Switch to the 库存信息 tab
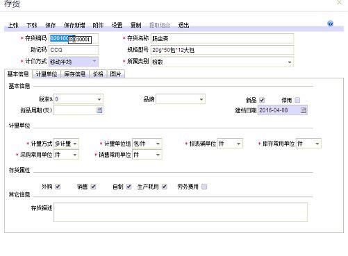Image resolution: width=348 pixels, height=256 pixels. [x=75, y=74]
